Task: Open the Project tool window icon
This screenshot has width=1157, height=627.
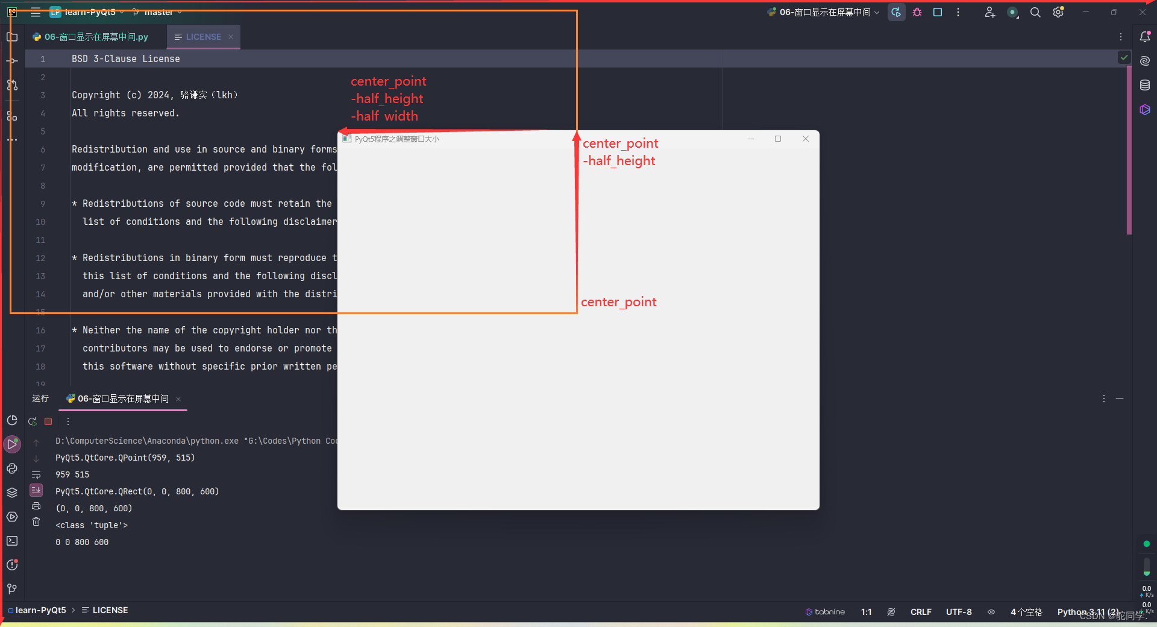Action: (x=12, y=37)
